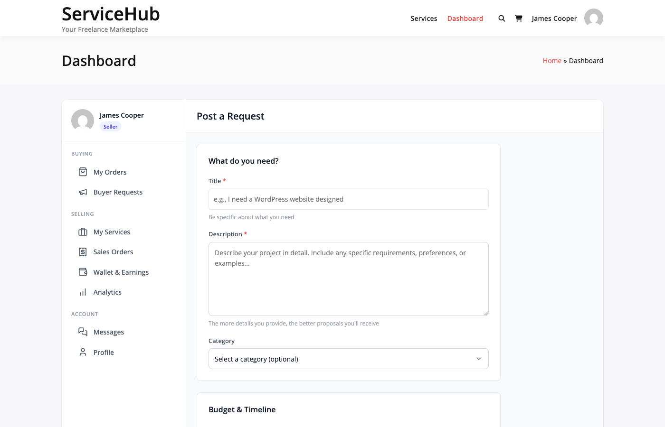Click inside the Description text area

348,278
